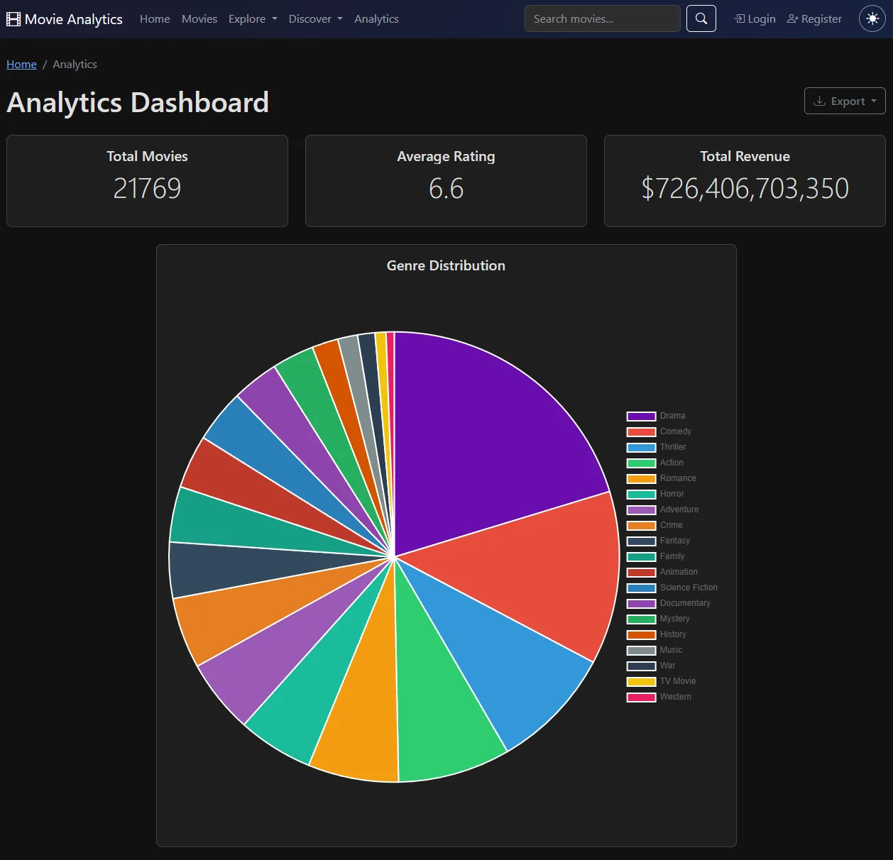Toggle the light/dark theme sun icon

tap(872, 18)
